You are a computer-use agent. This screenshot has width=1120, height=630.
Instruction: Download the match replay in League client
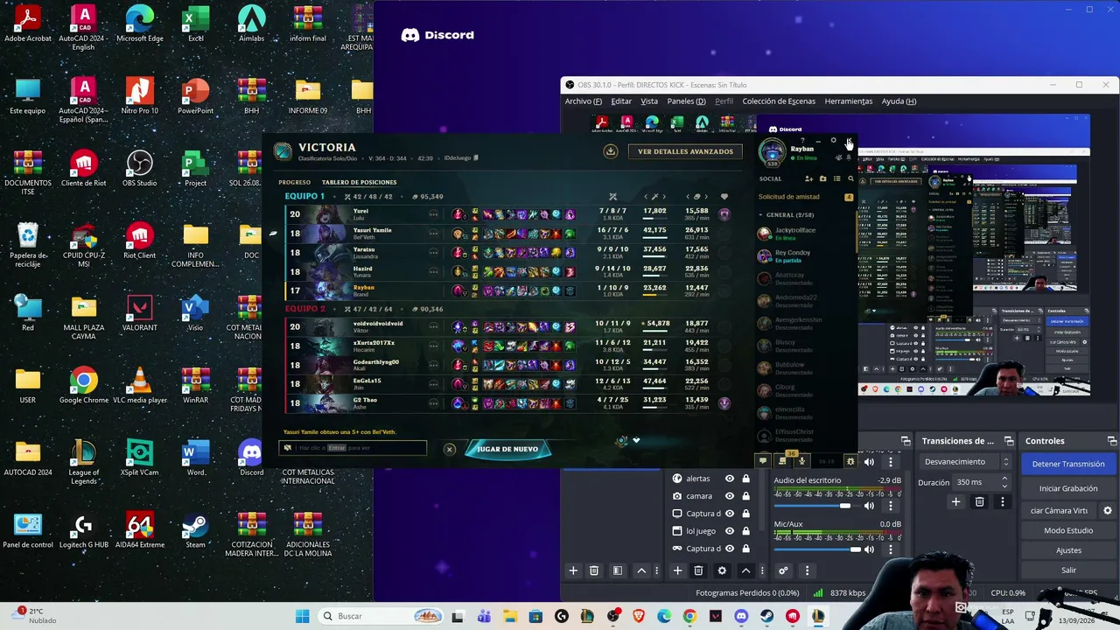click(x=611, y=151)
